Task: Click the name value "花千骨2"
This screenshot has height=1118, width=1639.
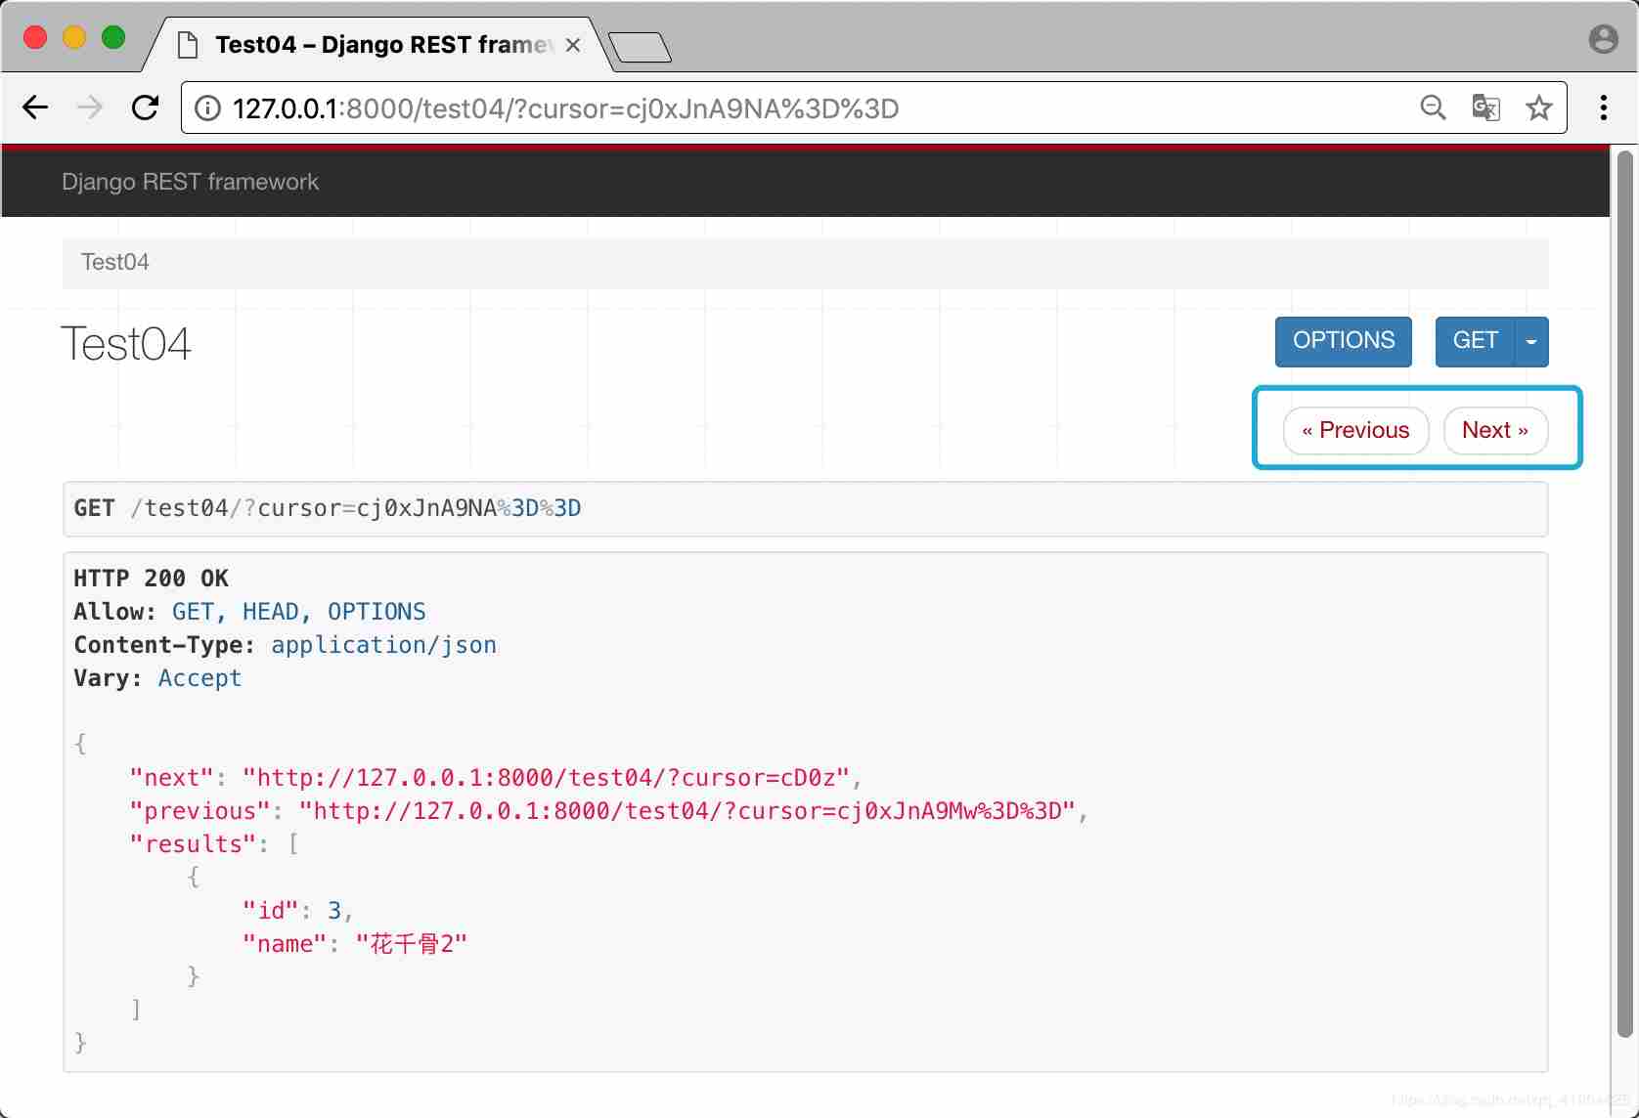Action: [412, 944]
